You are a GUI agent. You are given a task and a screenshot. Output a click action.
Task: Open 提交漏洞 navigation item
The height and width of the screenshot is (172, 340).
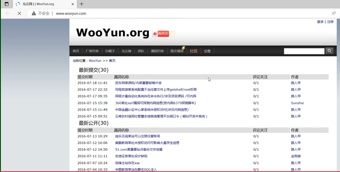pos(177,51)
